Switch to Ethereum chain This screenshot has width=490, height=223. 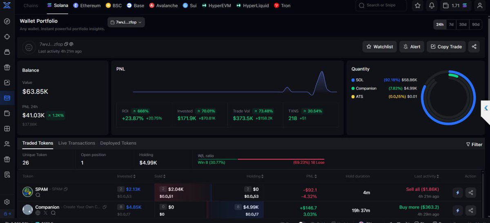(x=87, y=6)
